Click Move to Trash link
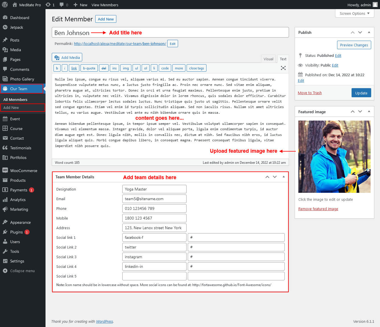The height and width of the screenshot is (327, 380). coord(310,93)
